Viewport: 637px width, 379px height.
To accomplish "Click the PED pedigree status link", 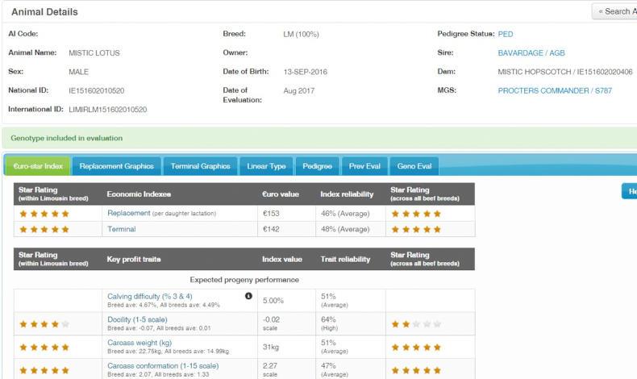I will (x=506, y=34).
